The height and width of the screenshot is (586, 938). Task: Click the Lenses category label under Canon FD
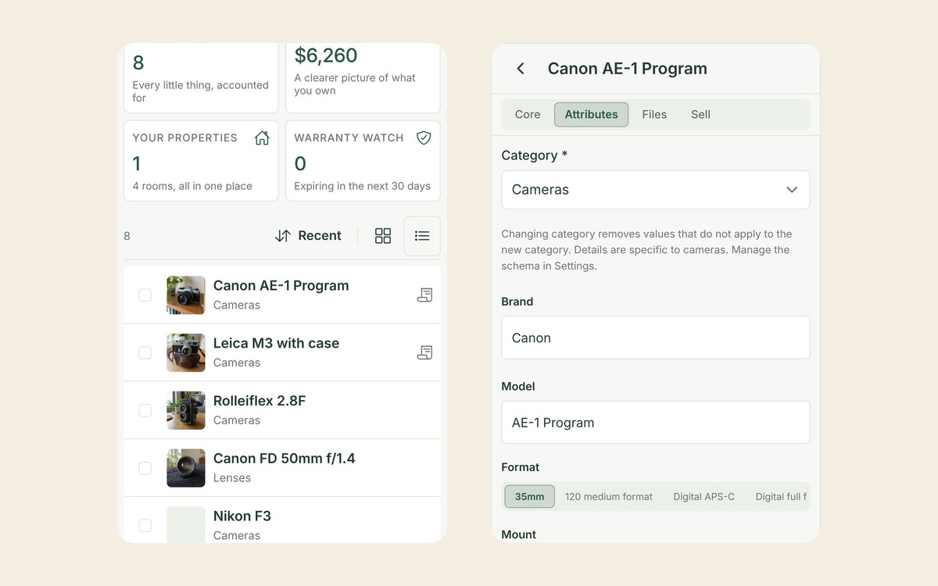[232, 478]
